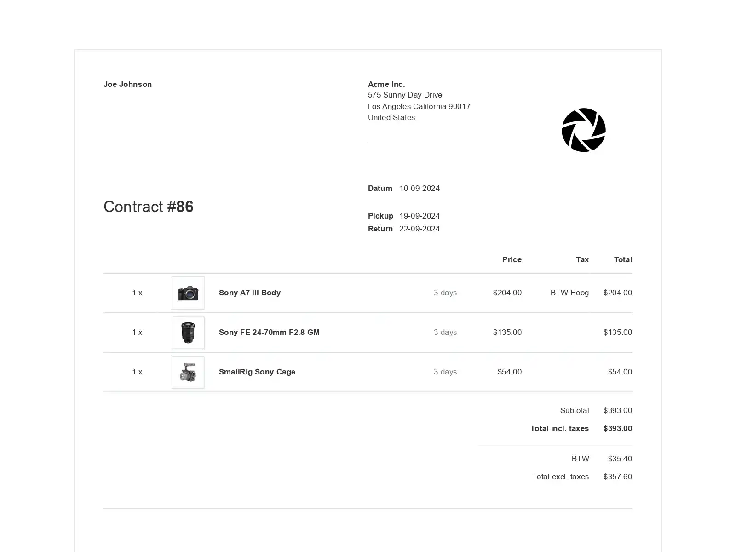This screenshot has height=552, width=736.
Task: Open the Sony A7 III Body item name
Action: (249, 293)
